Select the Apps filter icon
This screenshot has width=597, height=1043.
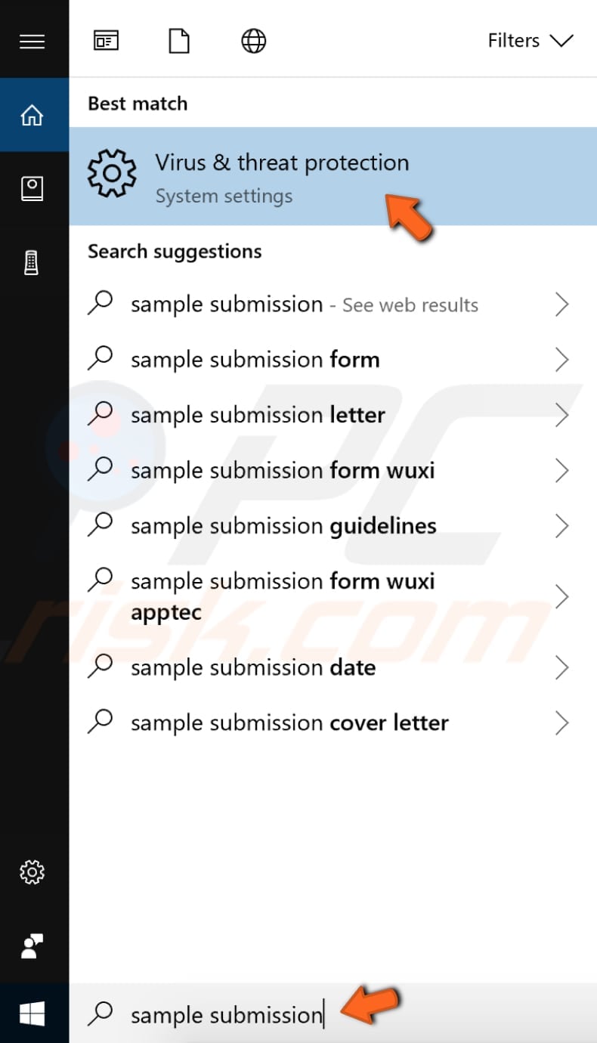[x=106, y=41]
